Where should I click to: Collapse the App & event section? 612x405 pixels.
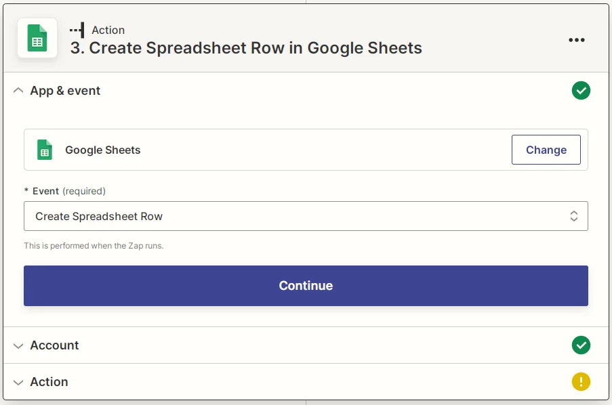[x=18, y=90]
